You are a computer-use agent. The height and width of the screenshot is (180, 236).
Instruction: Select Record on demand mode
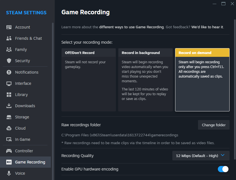pos(202,80)
